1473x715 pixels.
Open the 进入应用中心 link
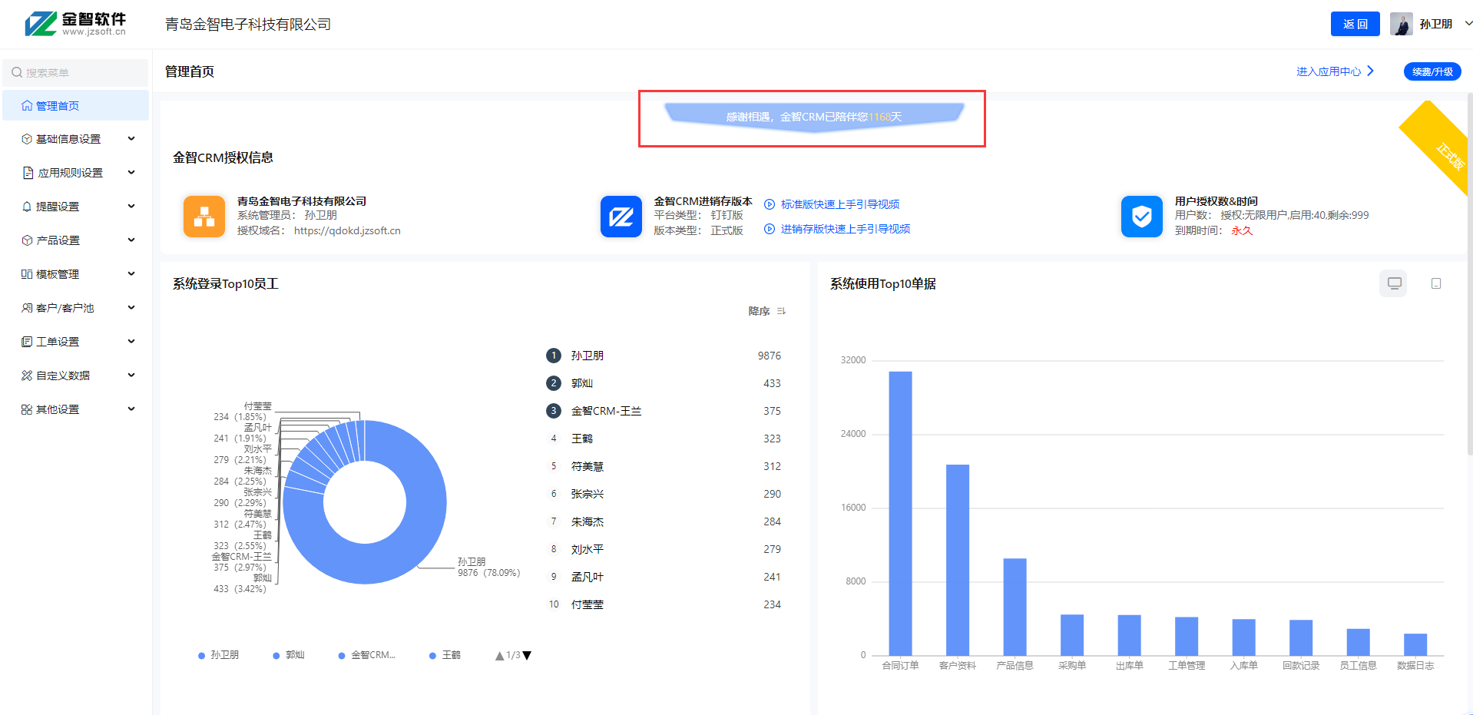point(1328,71)
